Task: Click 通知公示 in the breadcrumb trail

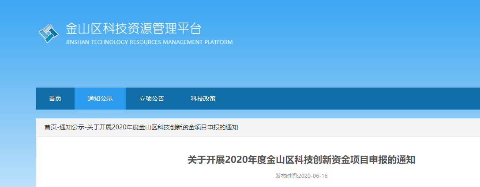Action: (x=71, y=127)
